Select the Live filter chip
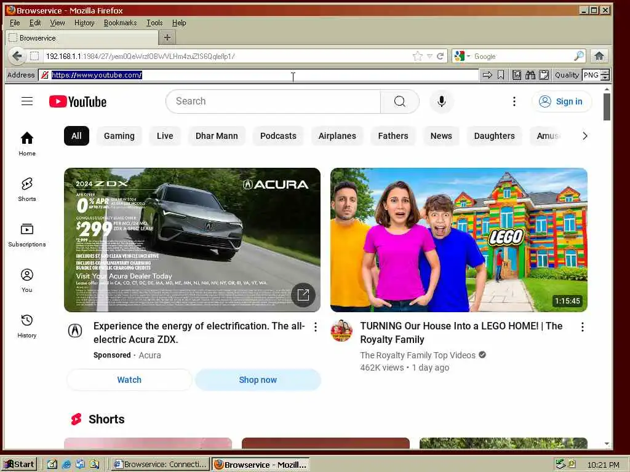This screenshot has width=630, height=472. click(x=165, y=136)
